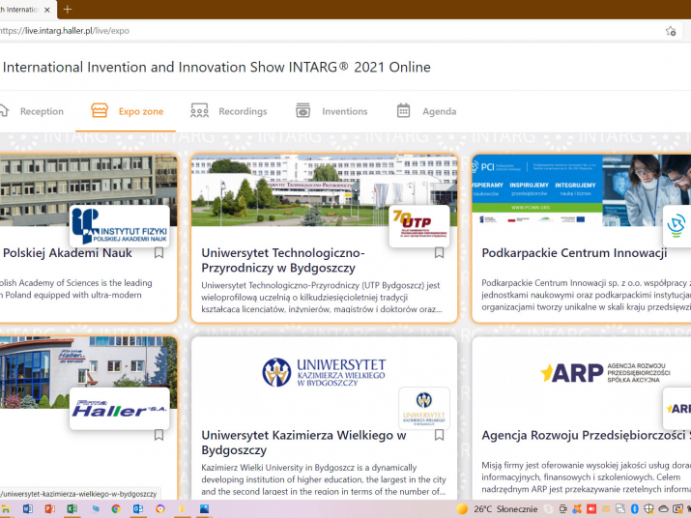Bookmark Uniwersytet Technologiczno-Przyrodniczy stand
This screenshot has width=691, height=518.
(x=439, y=253)
